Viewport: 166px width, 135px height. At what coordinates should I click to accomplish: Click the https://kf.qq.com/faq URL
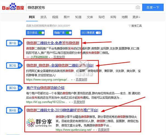click(x=46, y=102)
